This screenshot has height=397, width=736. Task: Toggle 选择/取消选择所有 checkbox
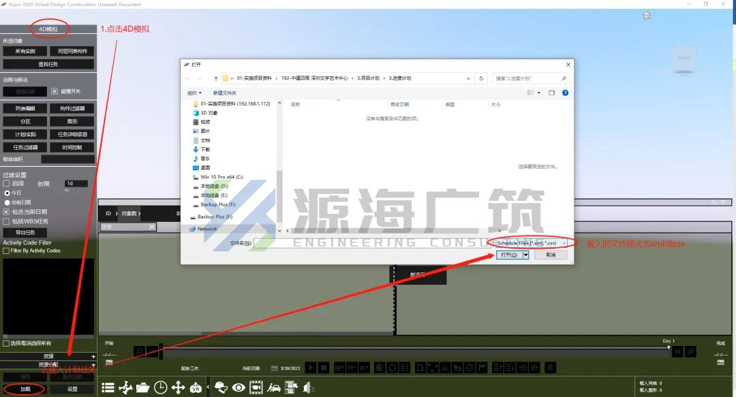[6, 343]
